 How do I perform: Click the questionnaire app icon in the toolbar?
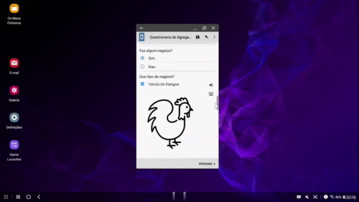142,37
